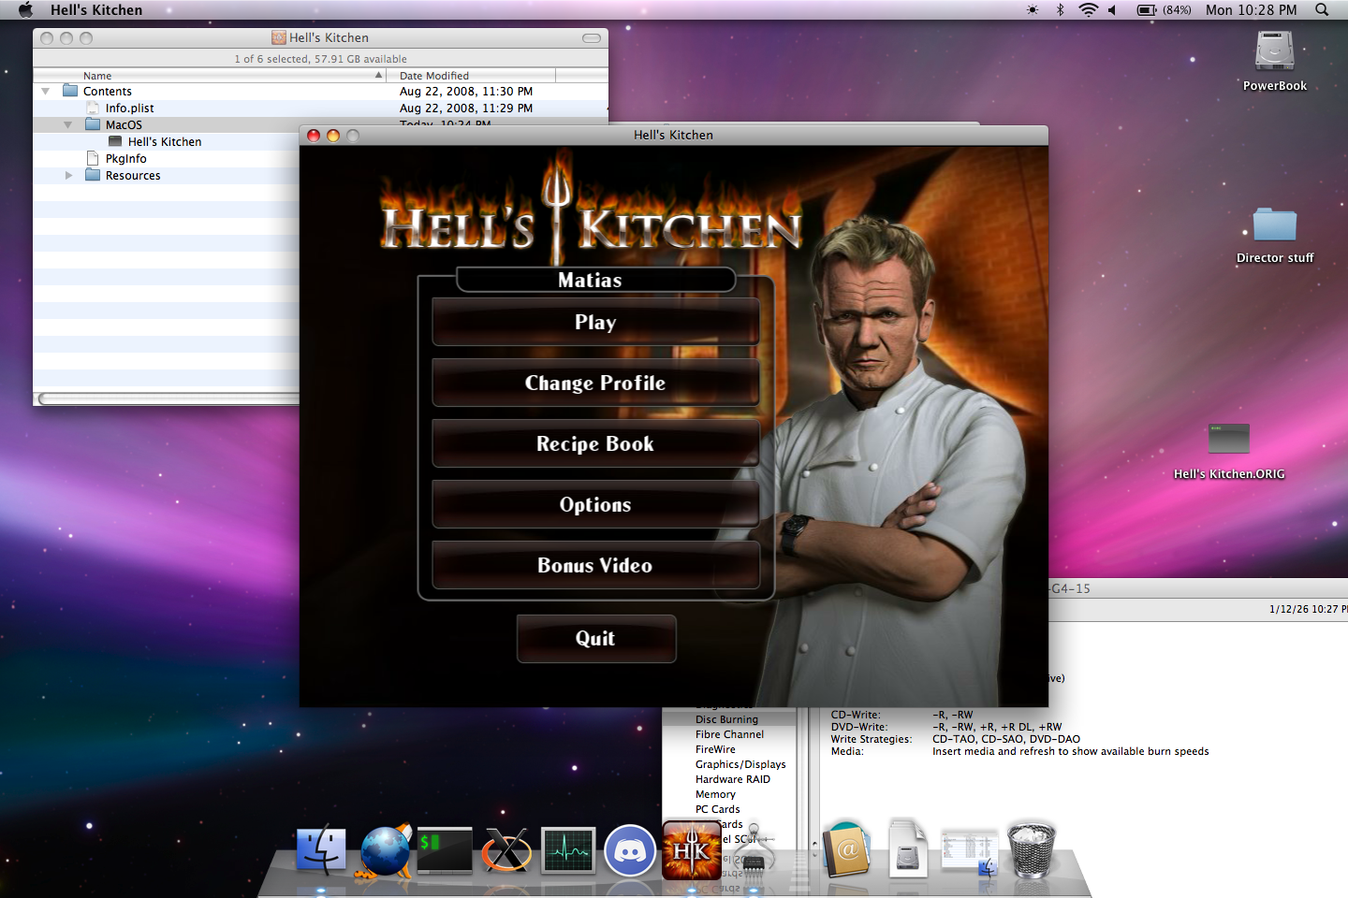Open the Bluetooth status menu
This screenshot has width=1348, height=898.
(x=1060, y=9)
